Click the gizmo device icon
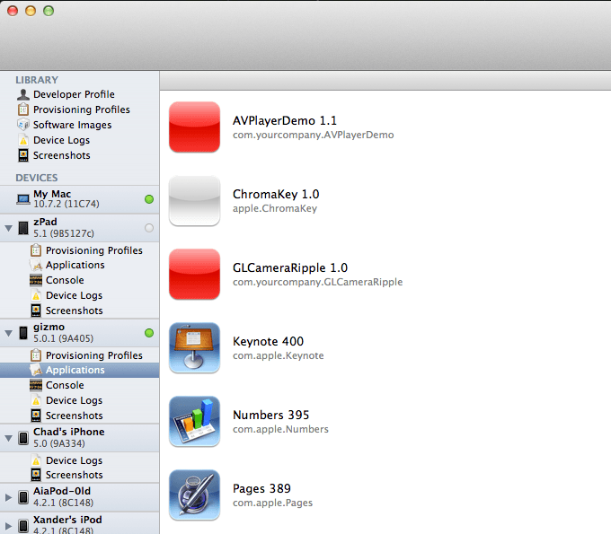611x534 pixels. coord(23,333)
